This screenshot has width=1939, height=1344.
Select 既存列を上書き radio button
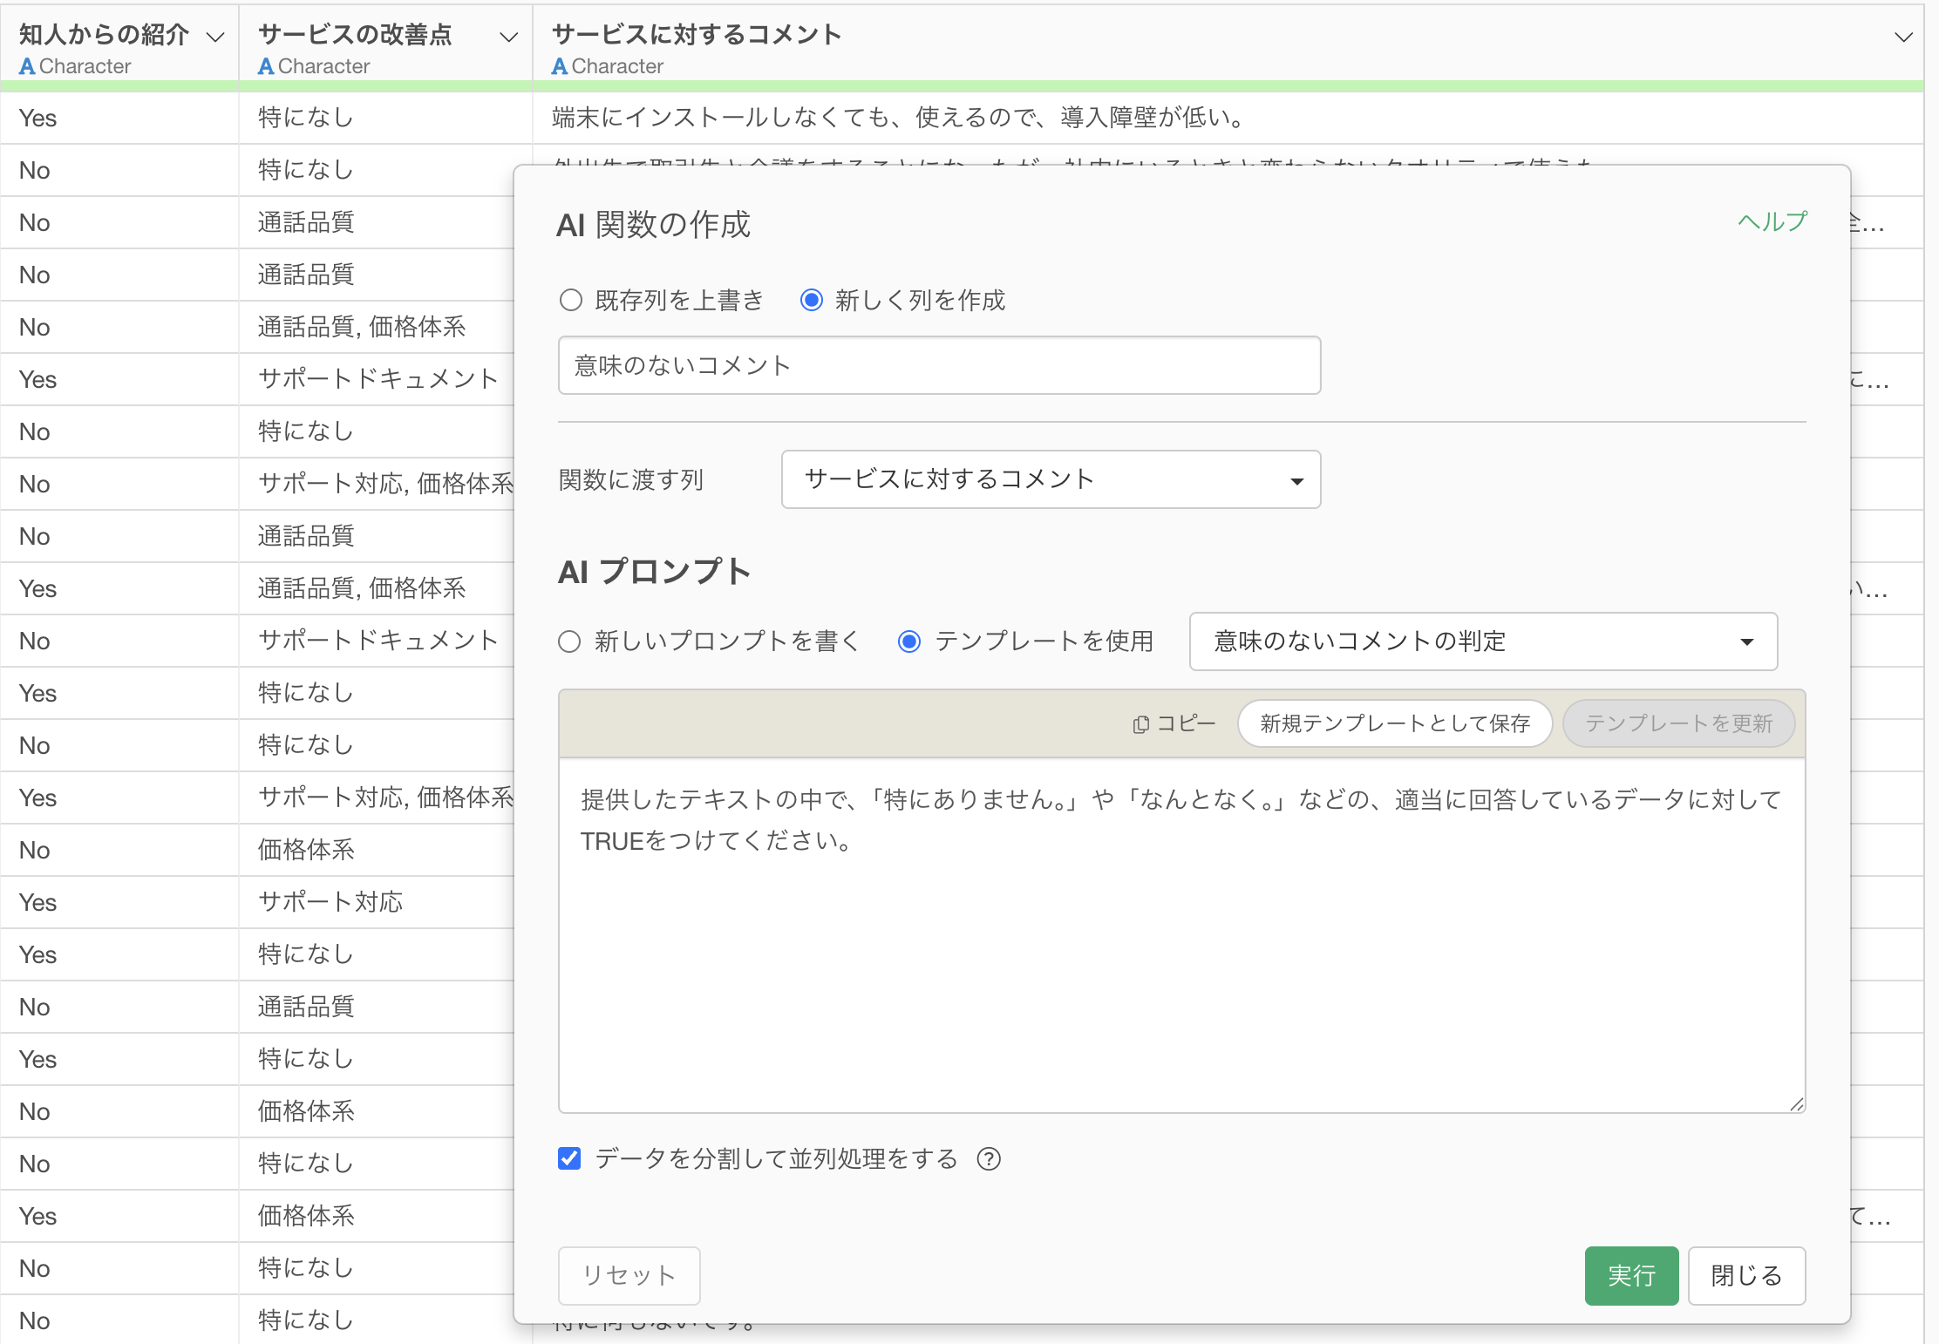click(x=571, y=300)
